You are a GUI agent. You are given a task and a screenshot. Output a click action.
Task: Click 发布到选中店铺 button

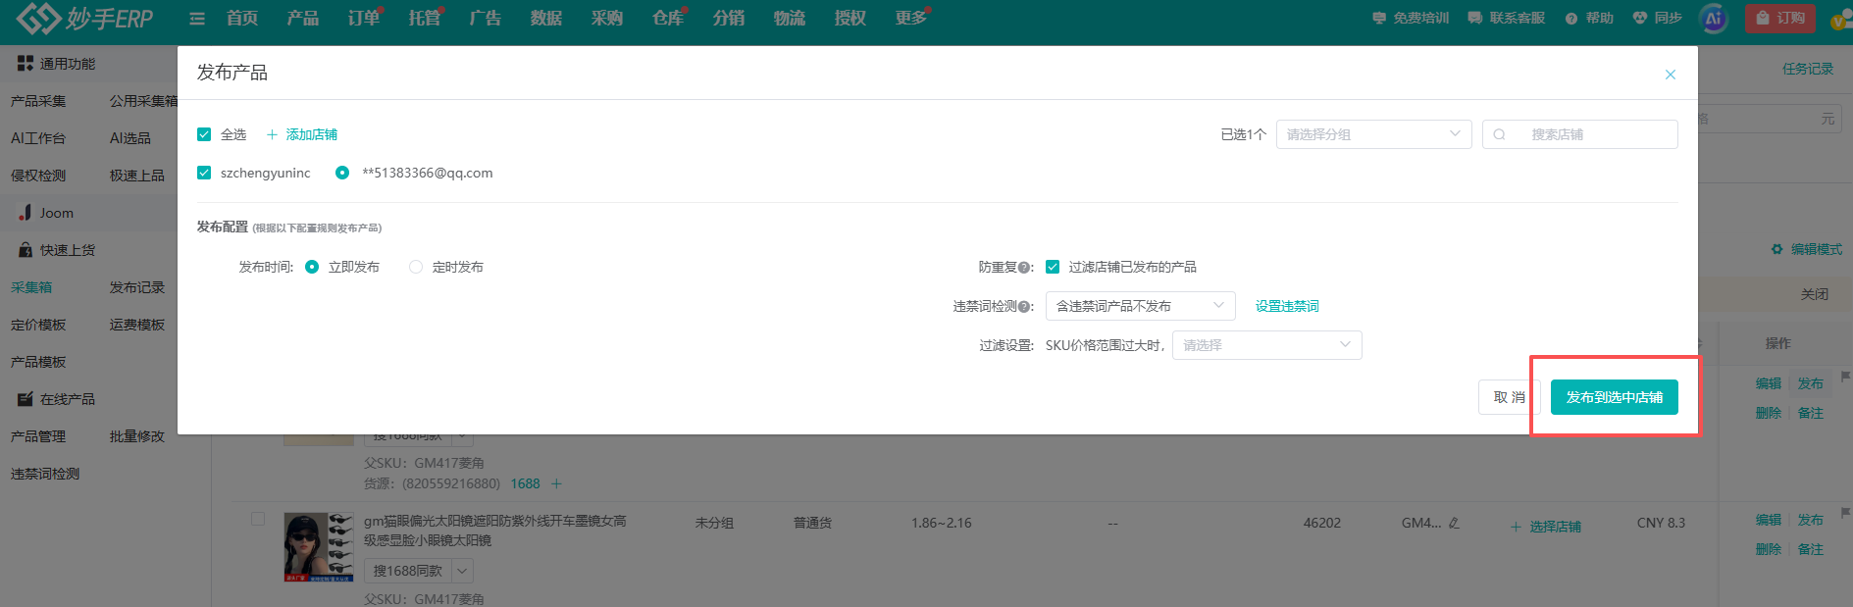1614,397
